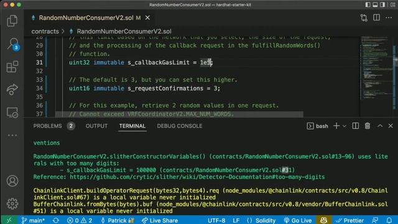Change file encoding UTF-8

pos(216,220)
